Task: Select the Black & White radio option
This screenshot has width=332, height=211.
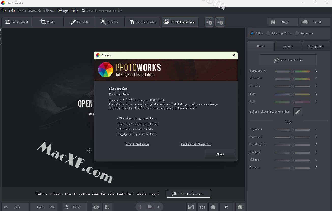Action: tap(268, 33)
